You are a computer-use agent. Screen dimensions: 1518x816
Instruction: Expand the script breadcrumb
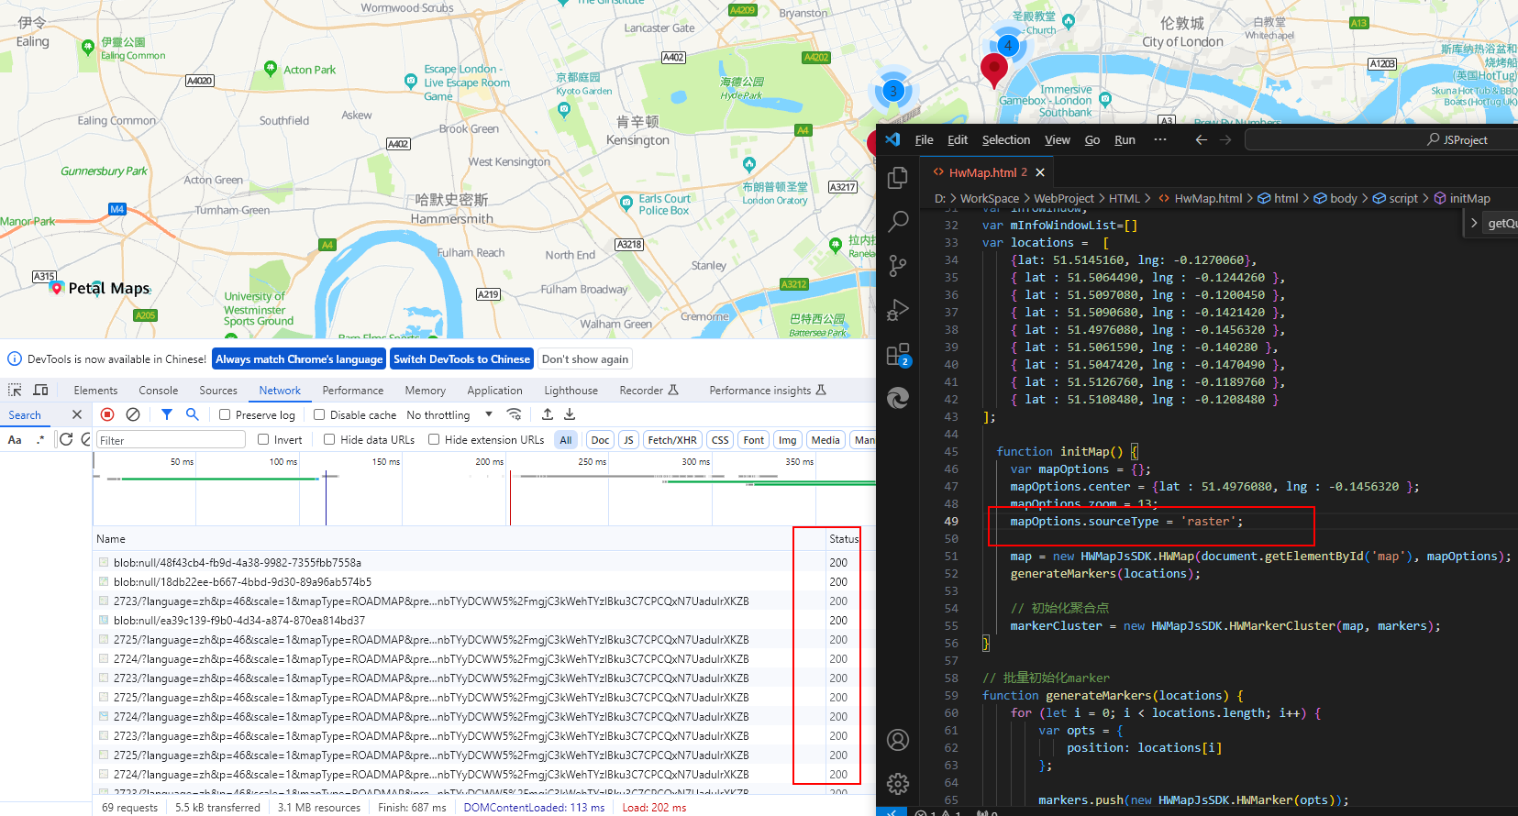(1395, 198)
